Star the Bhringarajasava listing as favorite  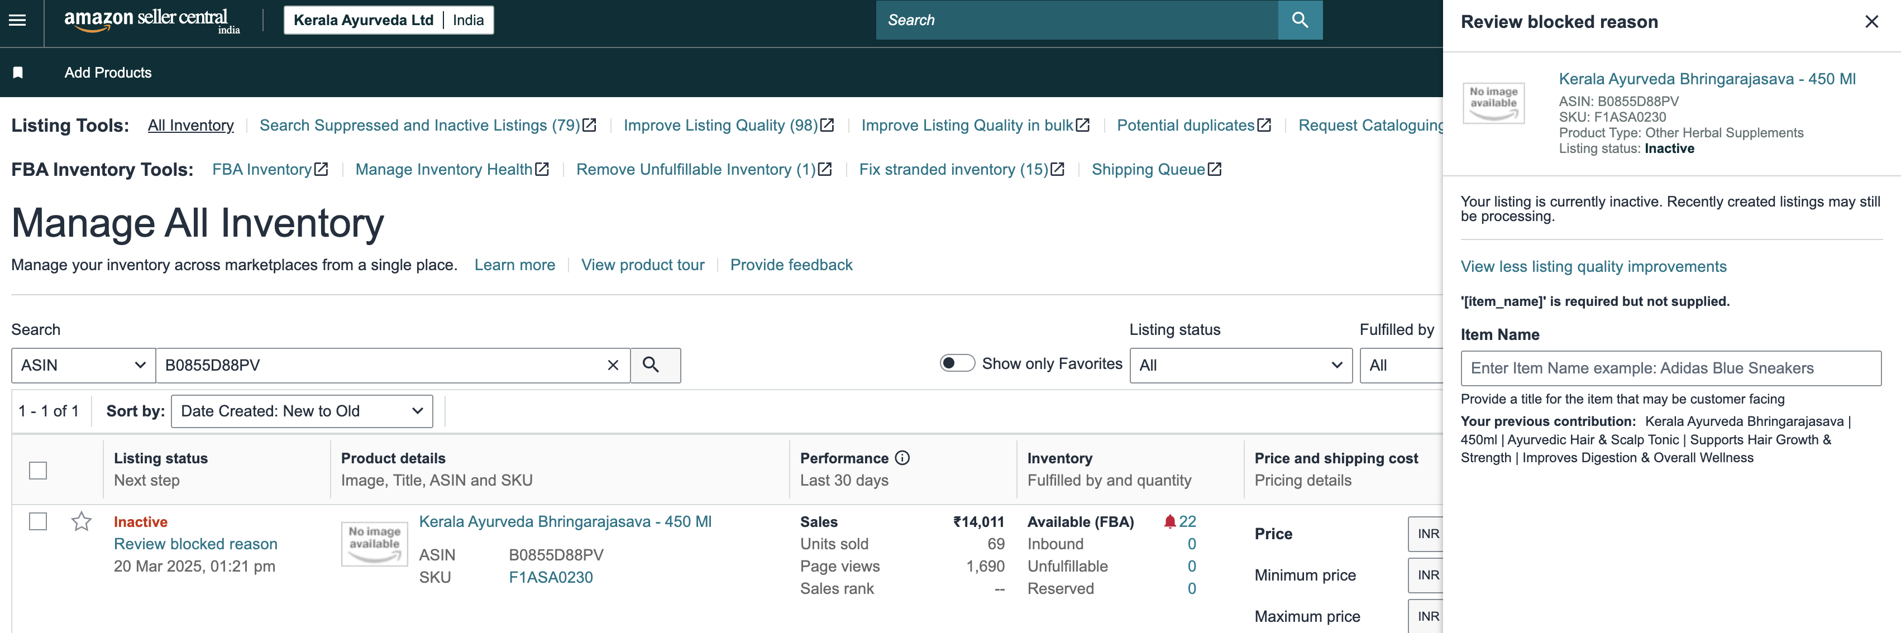(x=81, y=521)
